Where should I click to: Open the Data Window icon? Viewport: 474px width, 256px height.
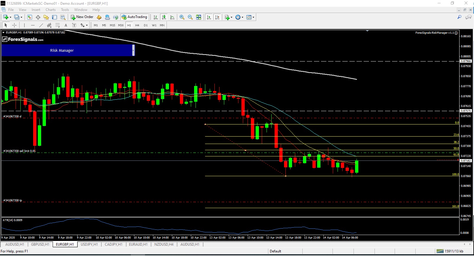click(38, 17)
